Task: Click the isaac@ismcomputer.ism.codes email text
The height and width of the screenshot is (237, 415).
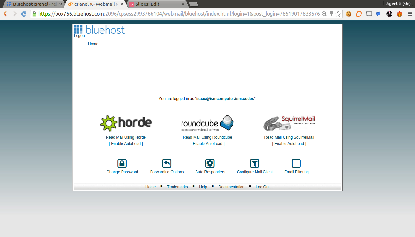Action: (225, 99)
